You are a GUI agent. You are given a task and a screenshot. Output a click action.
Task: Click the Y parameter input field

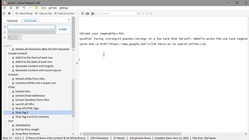(32, 32)
